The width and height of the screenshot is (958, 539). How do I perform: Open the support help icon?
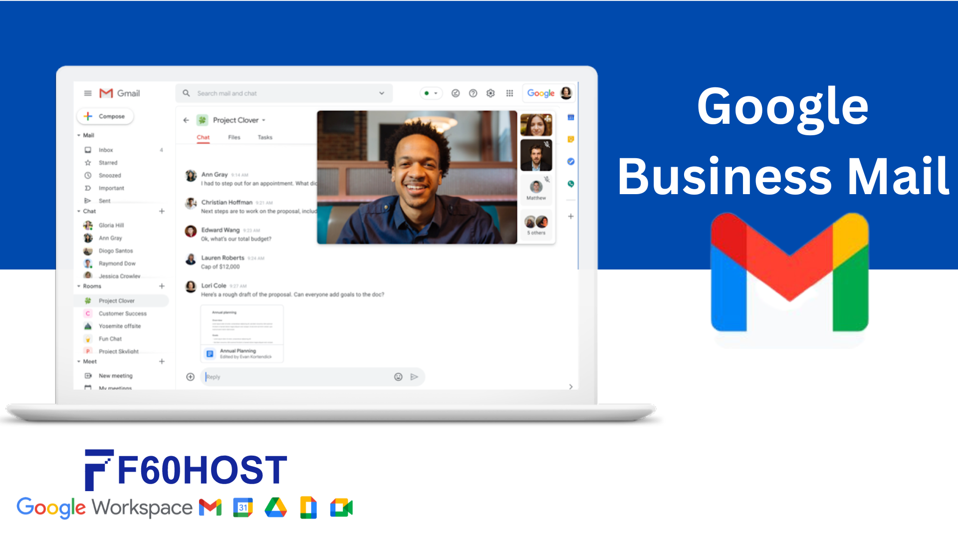[x=473, y=93]
